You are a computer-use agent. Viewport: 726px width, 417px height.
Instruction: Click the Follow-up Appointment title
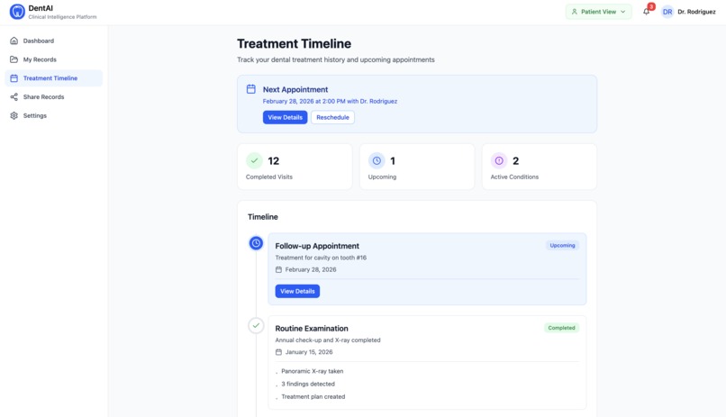pyautogui.click(x=317, y=246)
